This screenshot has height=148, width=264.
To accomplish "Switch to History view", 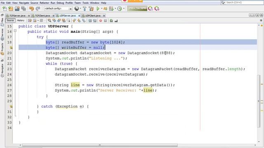I will click(x=21, y=20).
